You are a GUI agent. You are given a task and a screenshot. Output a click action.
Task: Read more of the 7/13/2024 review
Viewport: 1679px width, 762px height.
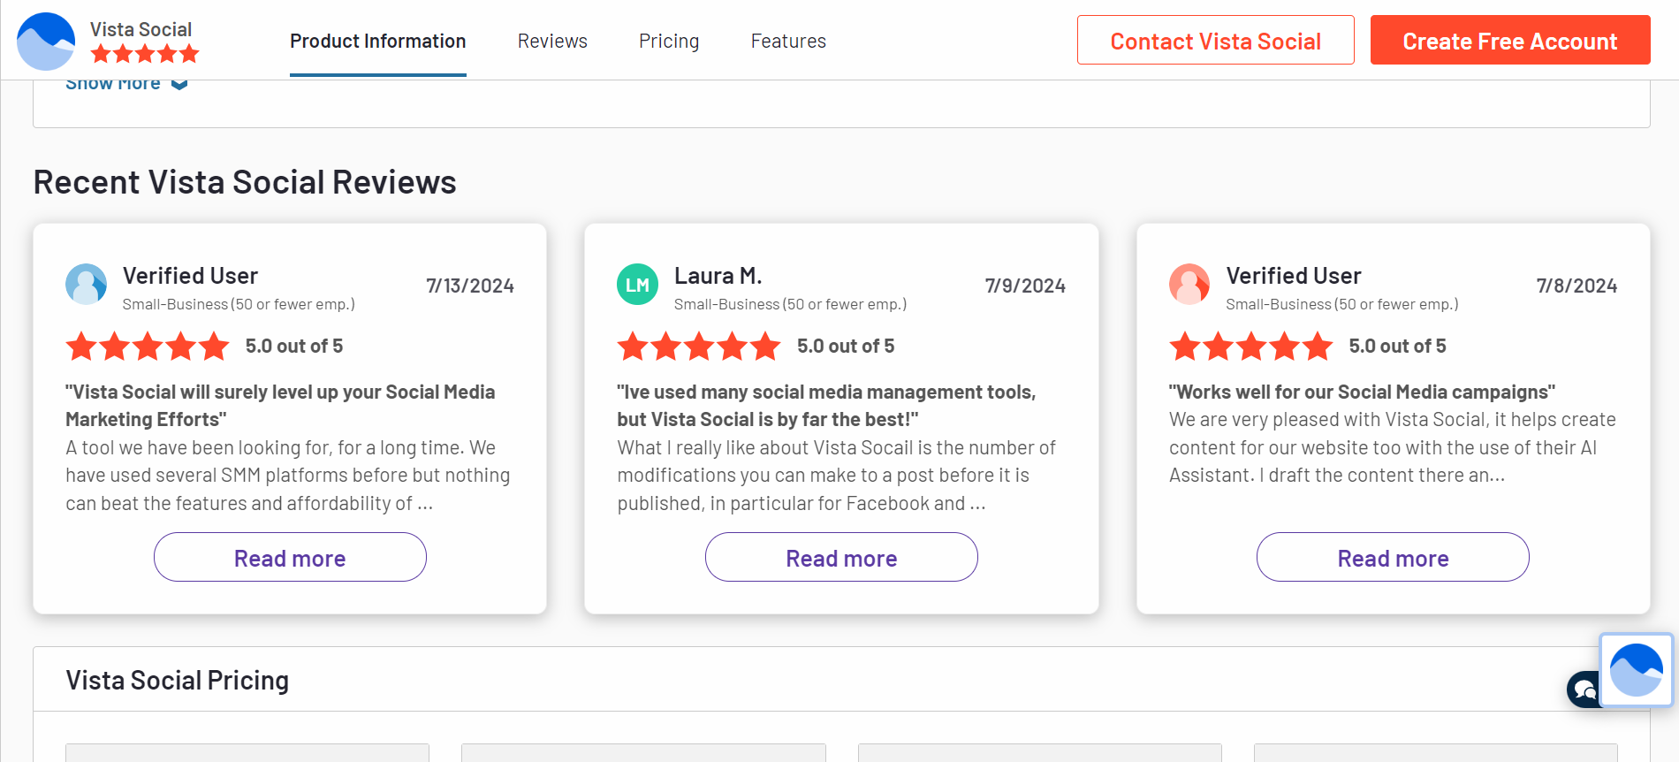click(290, 558)
